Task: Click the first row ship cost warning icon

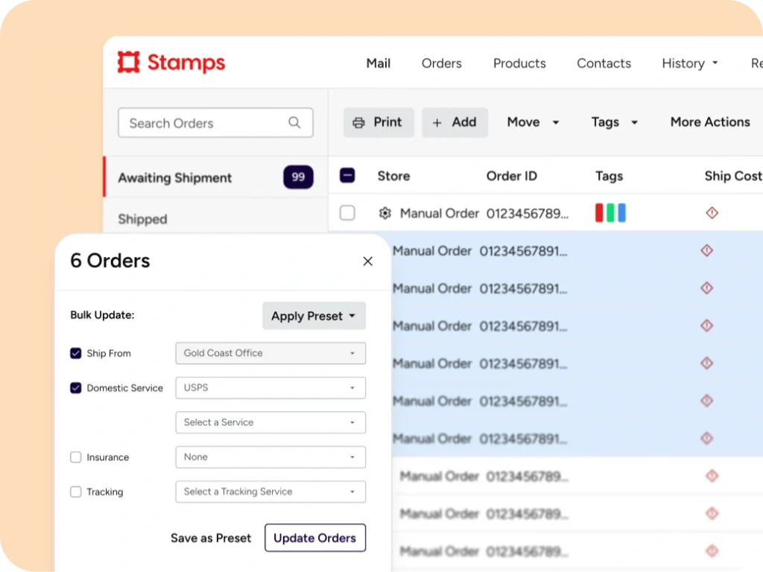Action: coord(712,213)
